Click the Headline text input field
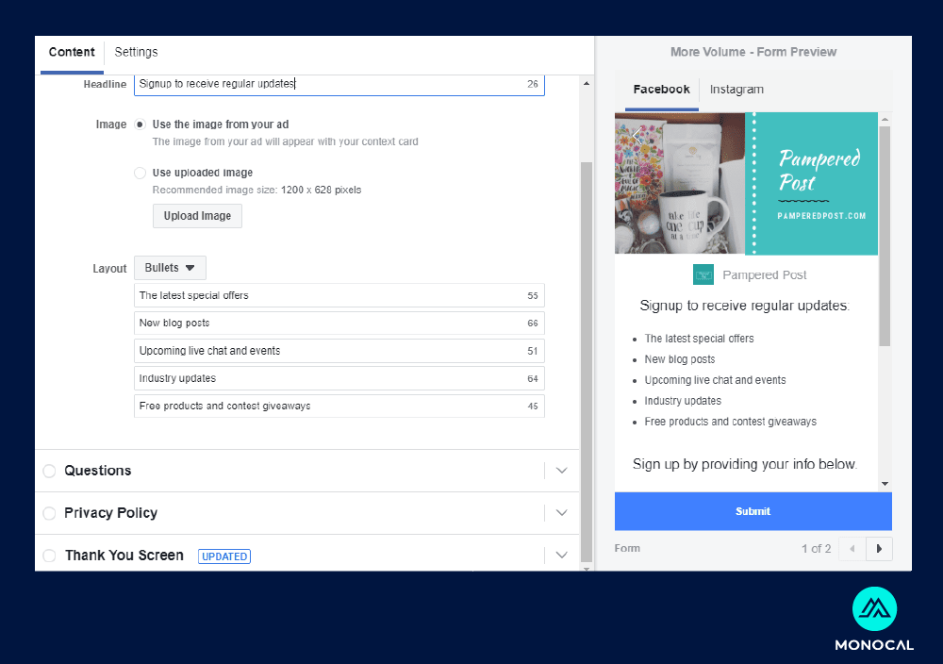Image resolution: width=943 pixels, height=664 pixels. pyautogui.click(x=330, y=84)
